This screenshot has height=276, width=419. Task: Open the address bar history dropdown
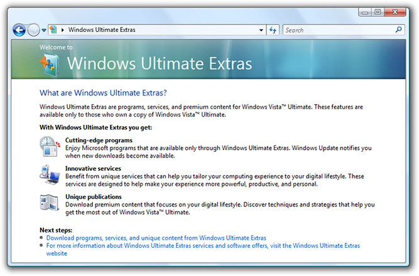[261, 30]
